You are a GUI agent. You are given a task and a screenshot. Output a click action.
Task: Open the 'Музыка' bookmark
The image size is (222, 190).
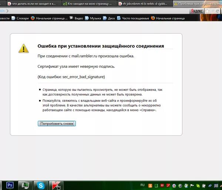[93, 18]
